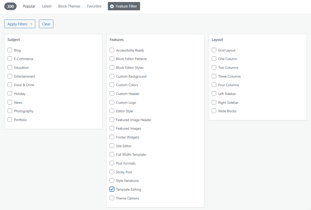Check the Custom Colors feature

[x=112, y=85]
